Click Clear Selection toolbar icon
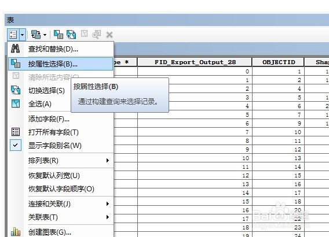329x237 pixels. [85, 34]
